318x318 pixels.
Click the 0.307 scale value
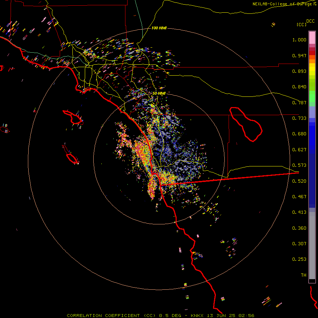point(299,244)
